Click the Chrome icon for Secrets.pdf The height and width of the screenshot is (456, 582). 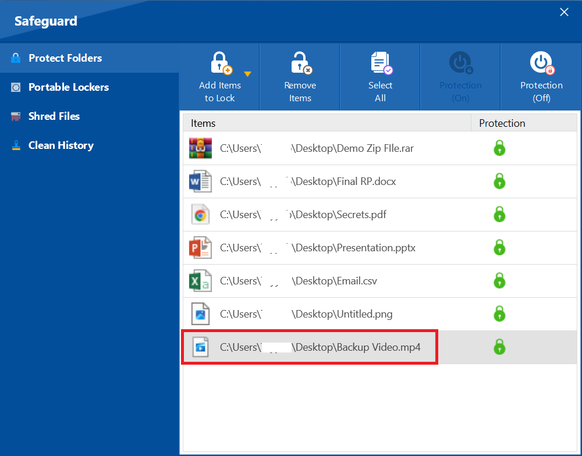click(200, 215)
